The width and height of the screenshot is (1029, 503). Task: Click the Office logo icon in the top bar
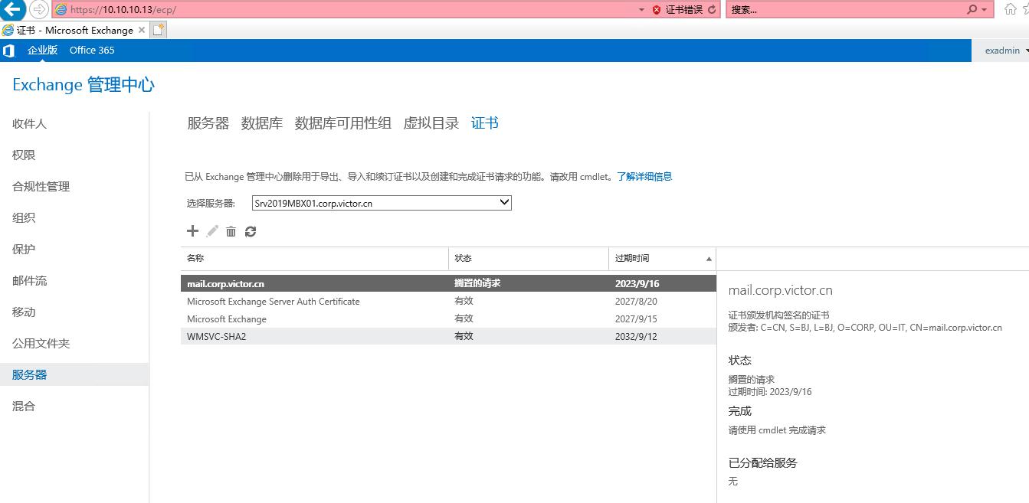point(8,50)
